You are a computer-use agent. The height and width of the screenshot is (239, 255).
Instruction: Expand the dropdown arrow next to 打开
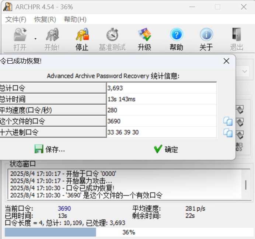click(x=35, y=39)
